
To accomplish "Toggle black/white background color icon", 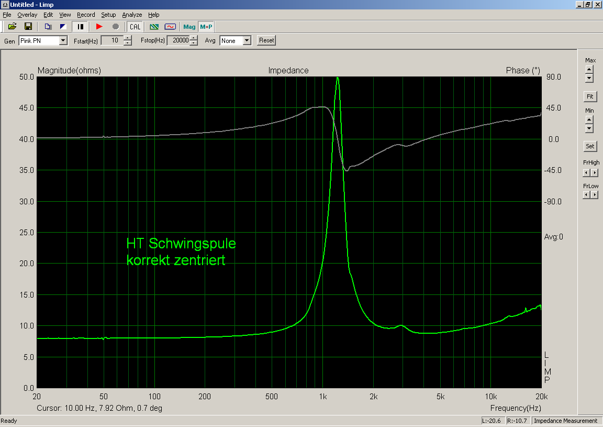I will [x=63, y=27].
